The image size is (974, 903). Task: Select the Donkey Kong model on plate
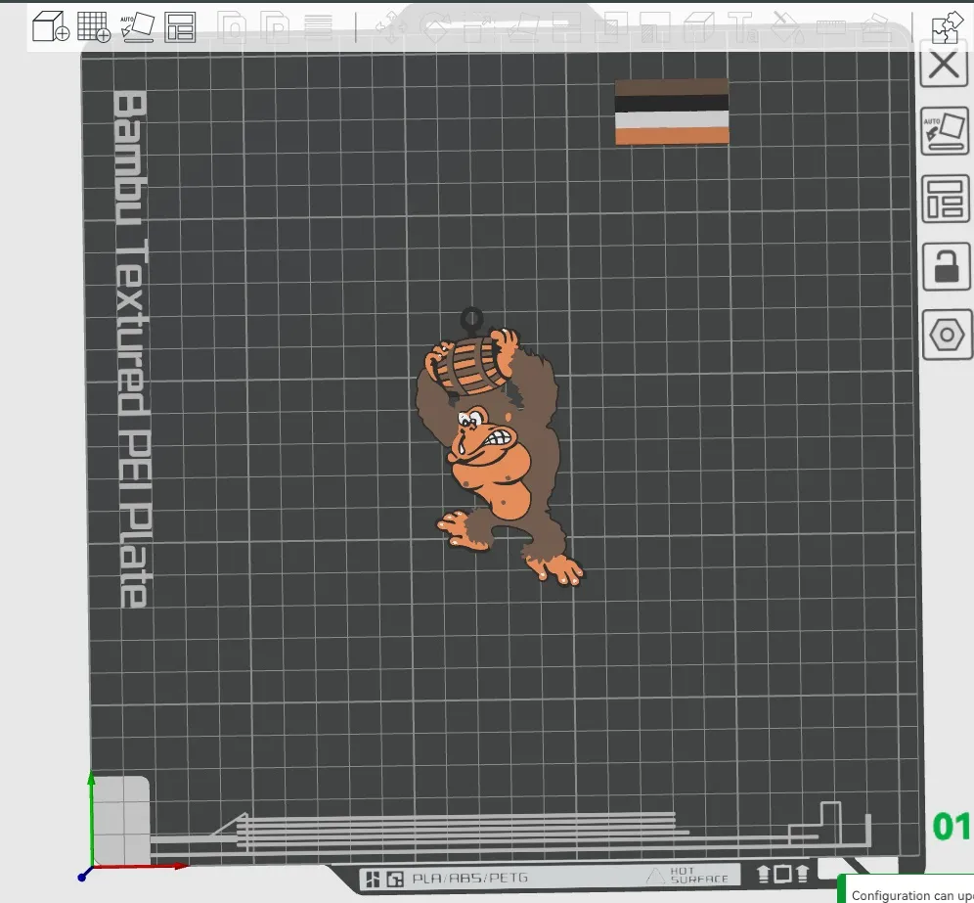point(497,447)
